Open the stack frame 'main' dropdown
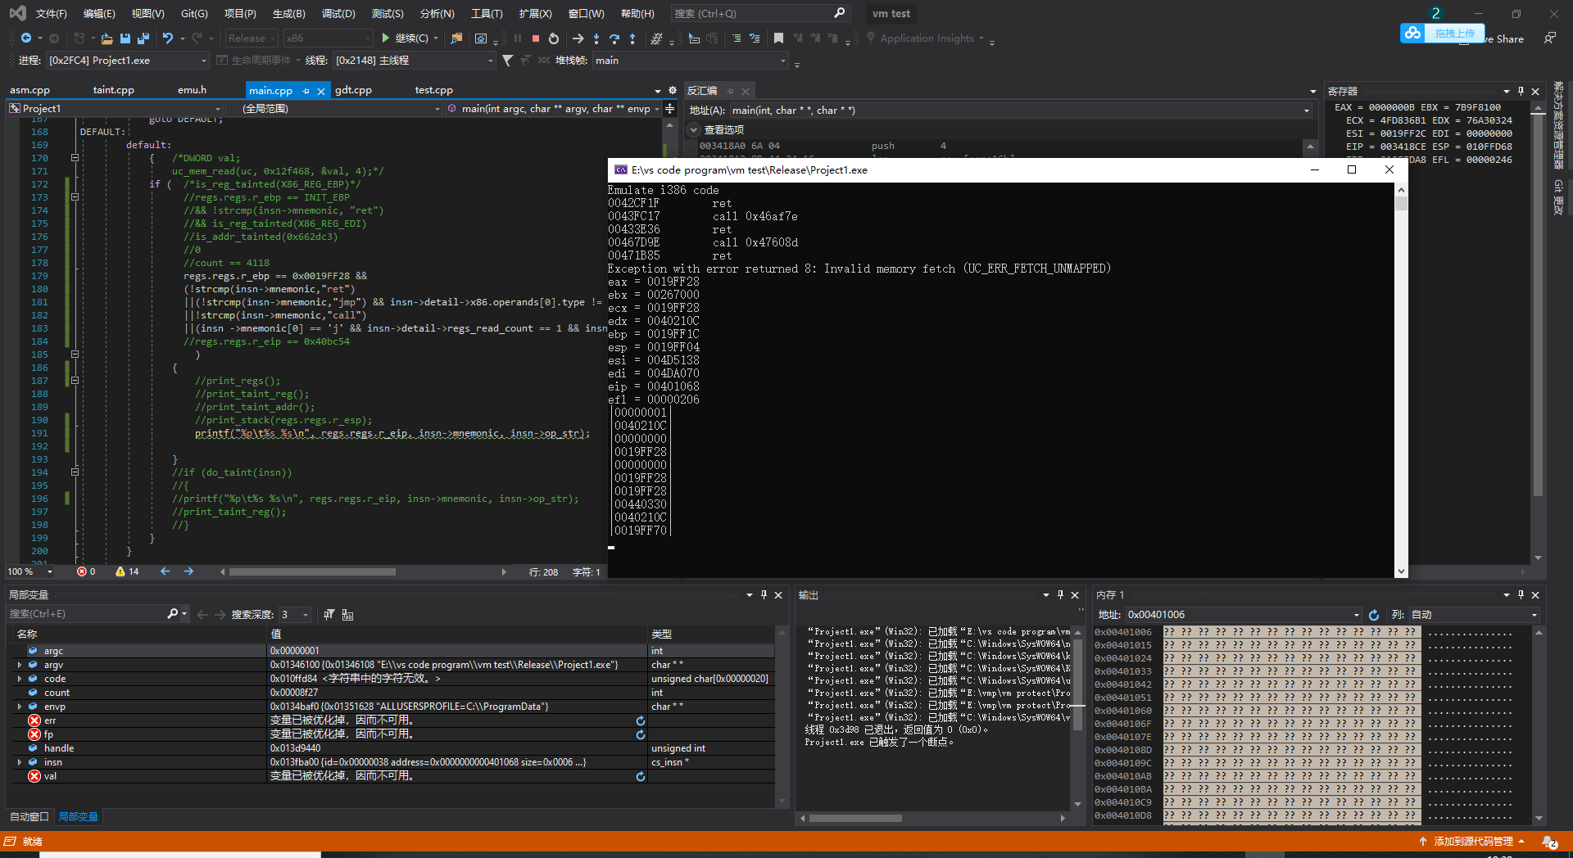Screen dimensions: 1573x858 click(782, 61)
